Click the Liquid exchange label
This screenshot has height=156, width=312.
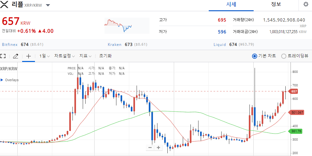220,44
